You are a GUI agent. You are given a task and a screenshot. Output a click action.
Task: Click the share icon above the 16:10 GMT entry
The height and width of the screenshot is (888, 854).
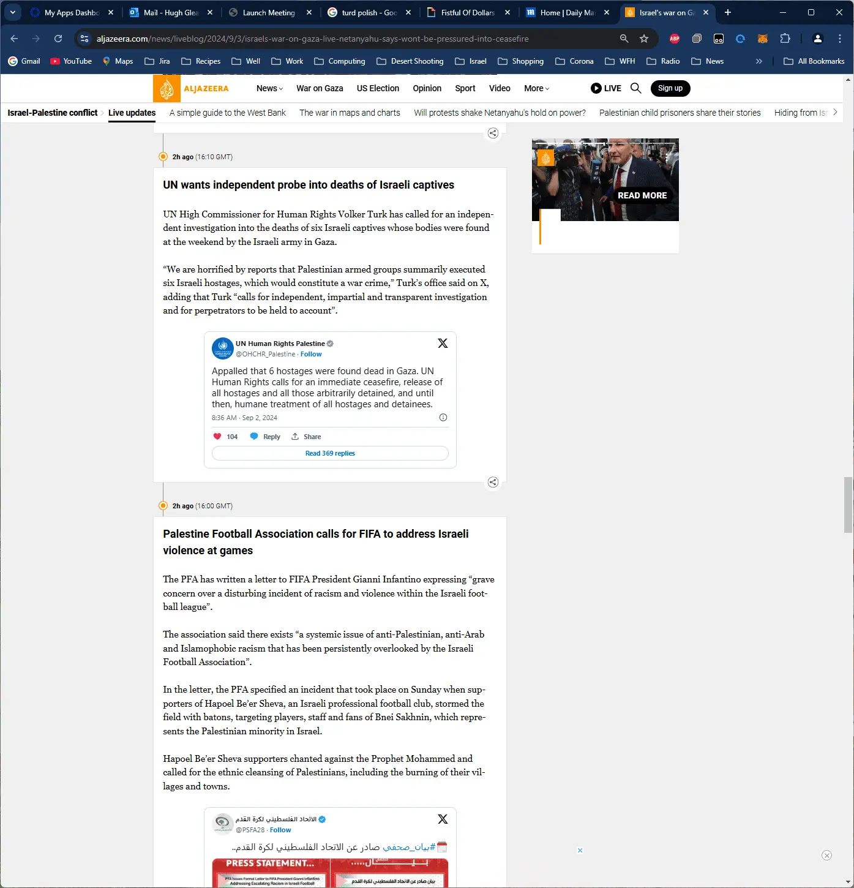pos(493,134)
